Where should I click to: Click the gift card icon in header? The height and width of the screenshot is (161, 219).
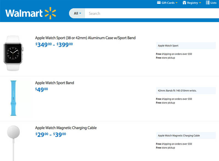tap(159, 3)
